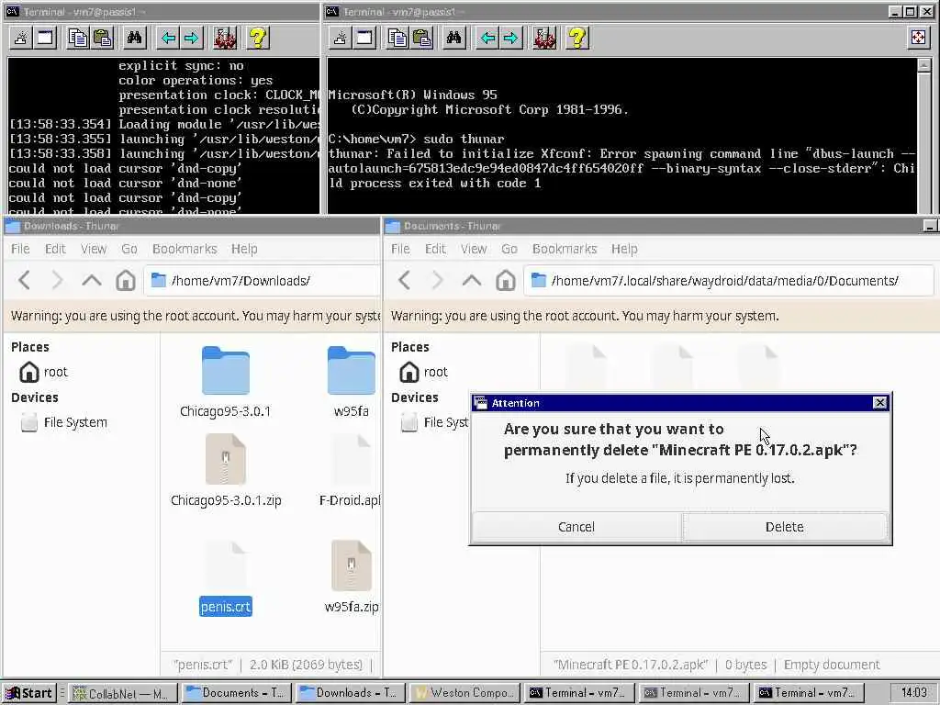
Task: Paste icon in the weston-log Terminal toolbar
Action: click(x=103, y=38)
